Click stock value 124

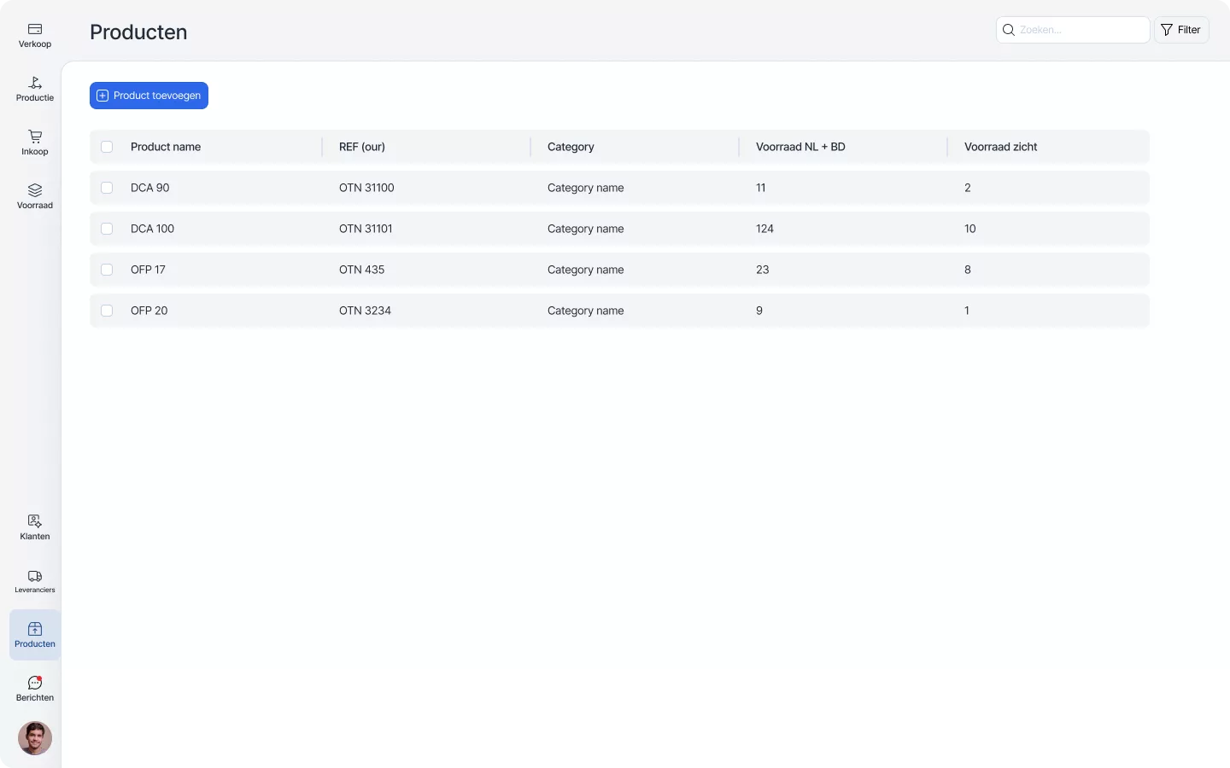[x=764, y=229]
